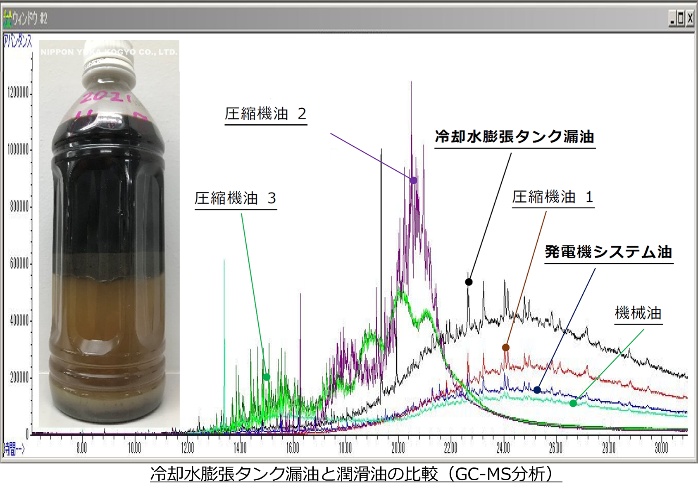The height and width of the screenshot is (496, 698).
Task: Select the 圧縮機油 2 label
Action: [x=265, y=114]
